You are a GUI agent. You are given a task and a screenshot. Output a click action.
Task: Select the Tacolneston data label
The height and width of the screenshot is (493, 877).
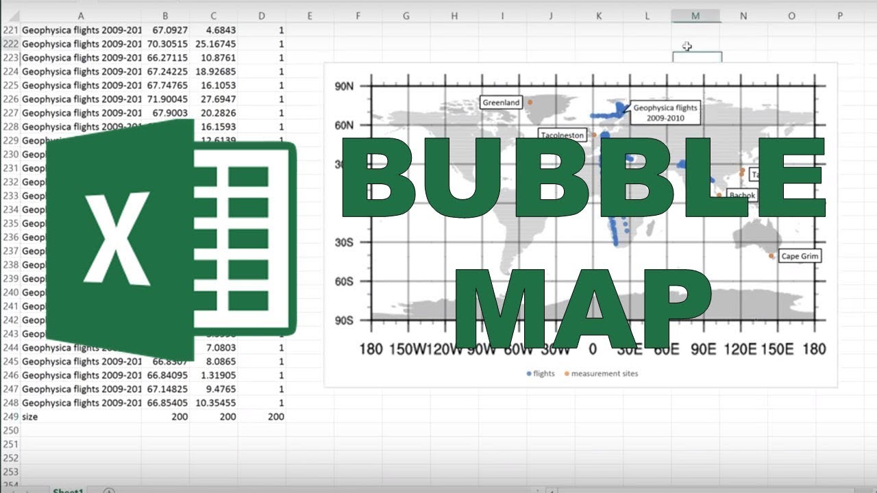pyautogui.click(x=563, y=134)
